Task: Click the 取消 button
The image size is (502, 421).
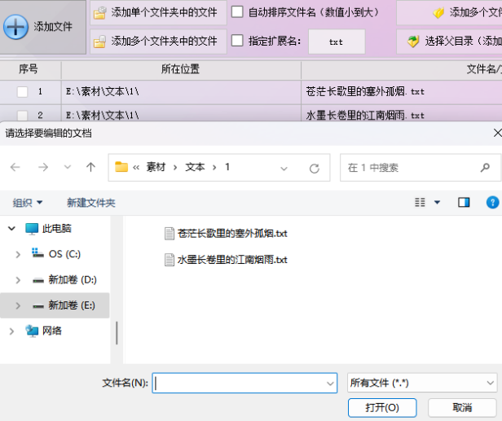Action: 462,408
